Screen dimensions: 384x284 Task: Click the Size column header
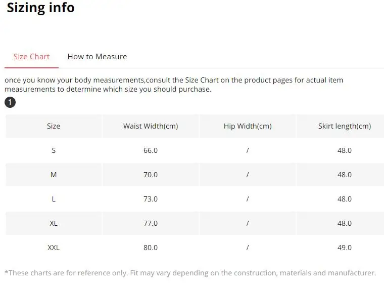pos(54,126)
